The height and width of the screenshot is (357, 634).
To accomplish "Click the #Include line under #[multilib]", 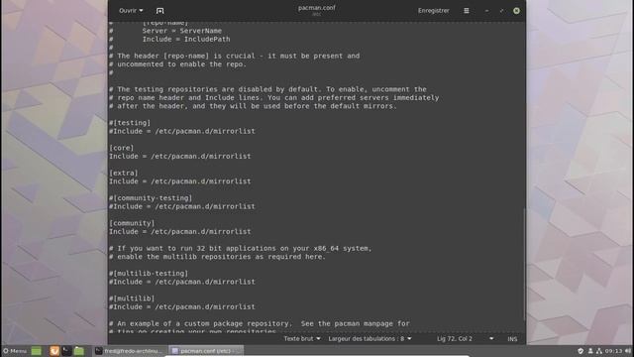I will click(182, 306).
